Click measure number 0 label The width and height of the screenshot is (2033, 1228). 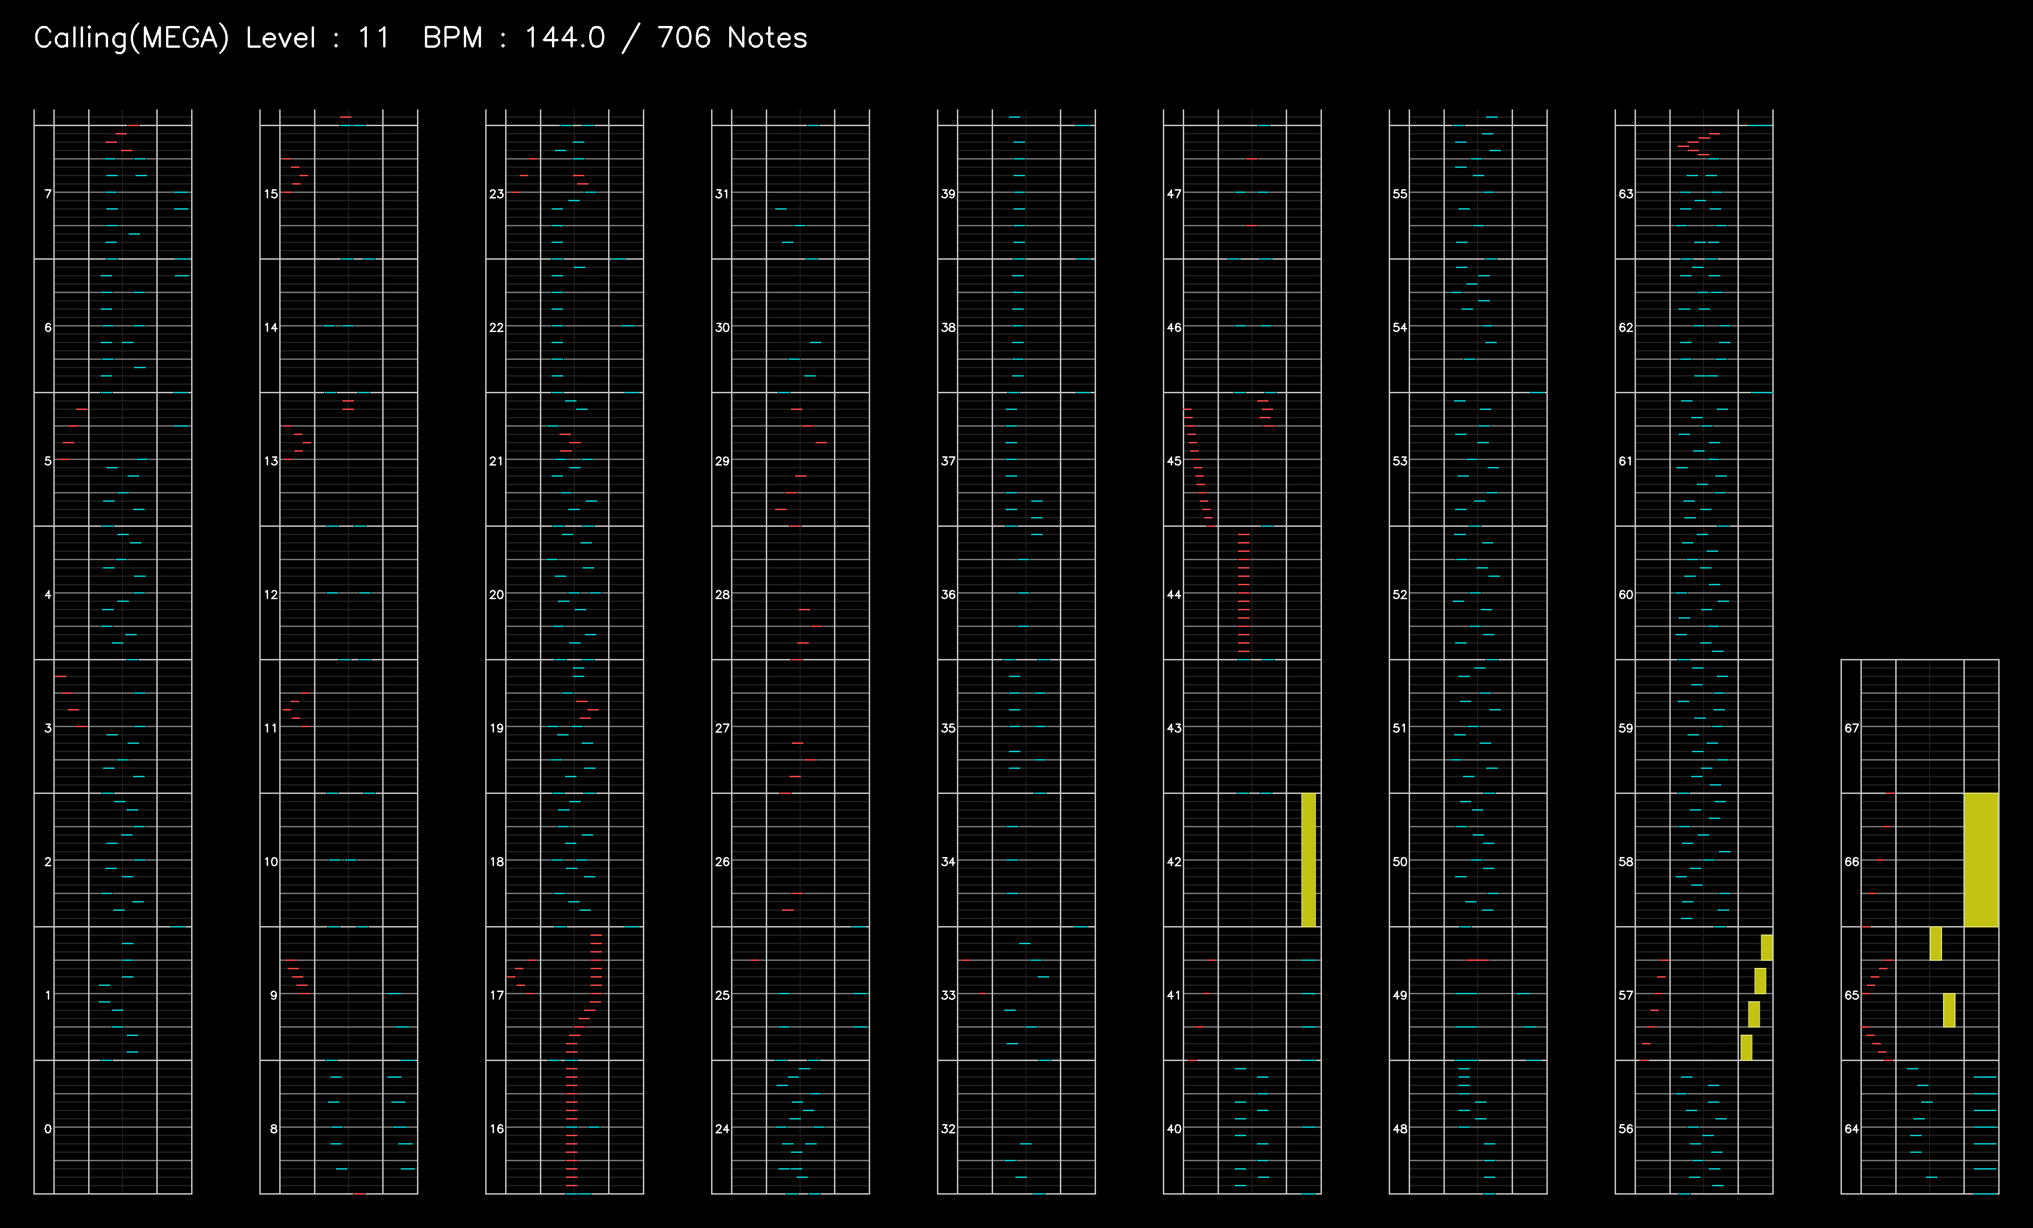coord(47,1128)
